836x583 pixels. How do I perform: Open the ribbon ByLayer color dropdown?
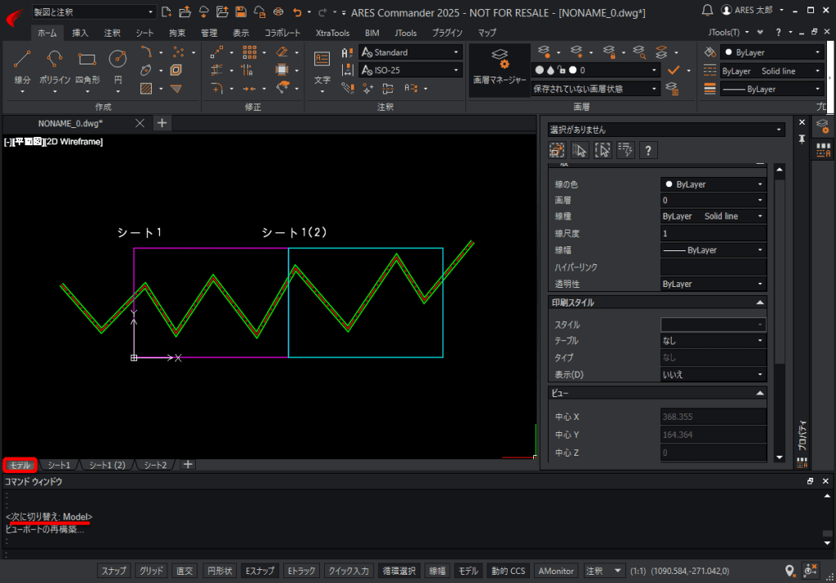pos(772,52)
